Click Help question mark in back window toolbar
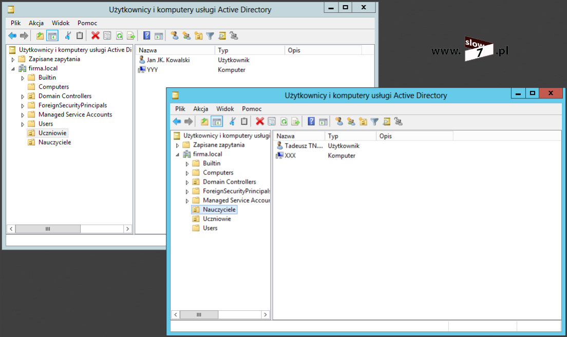567x337 pixels. (147, 36)
